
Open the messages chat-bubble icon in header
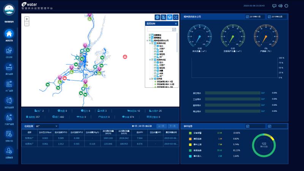tap(274, 6)
